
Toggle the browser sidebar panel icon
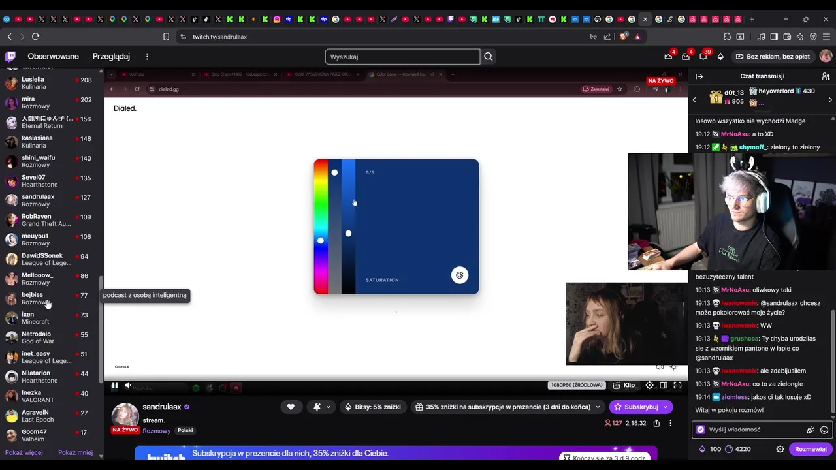coord(774,37)
